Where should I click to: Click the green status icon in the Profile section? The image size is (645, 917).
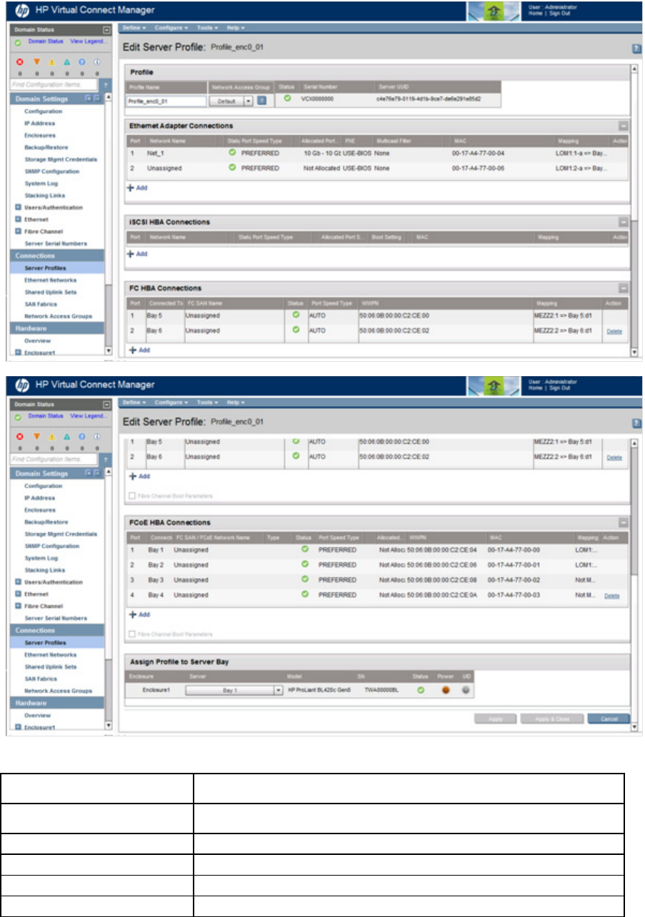coord(287,98)
